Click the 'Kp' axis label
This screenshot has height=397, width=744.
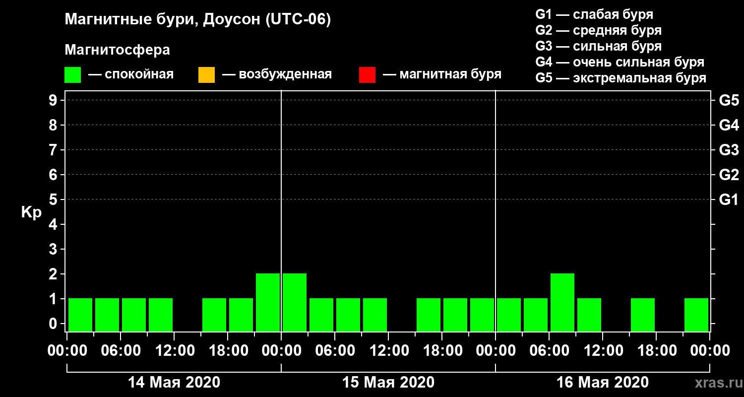point(31,212)
